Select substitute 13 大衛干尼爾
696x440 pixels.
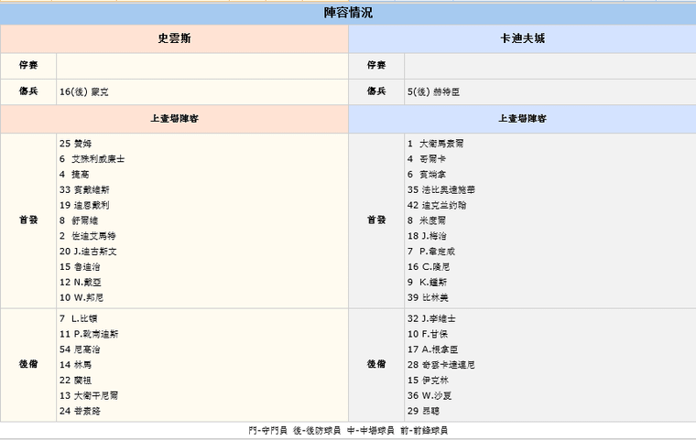click(89, 396)
